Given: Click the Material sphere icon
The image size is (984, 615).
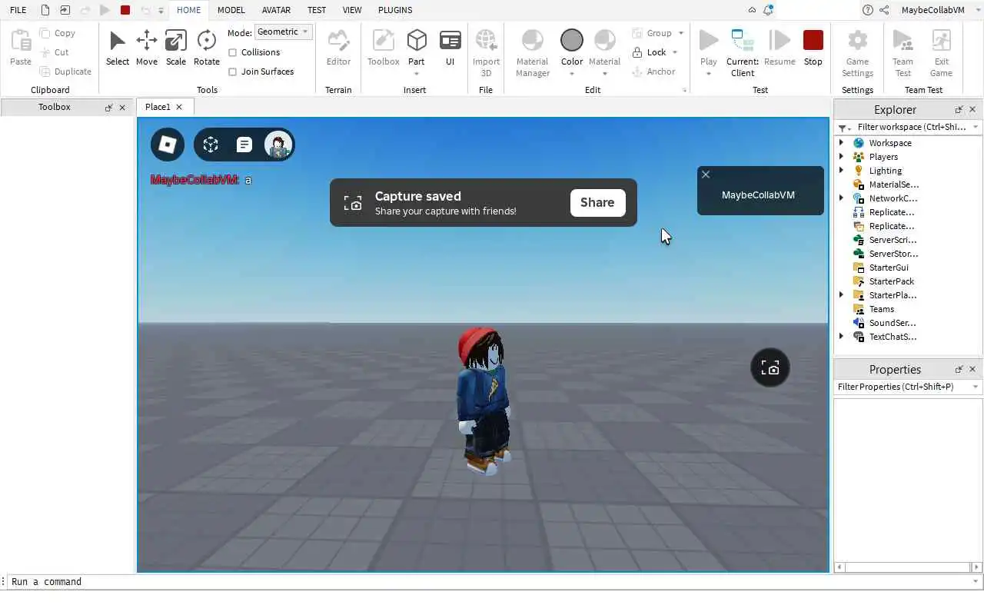Looking at the screenshot, I should 604,40.
